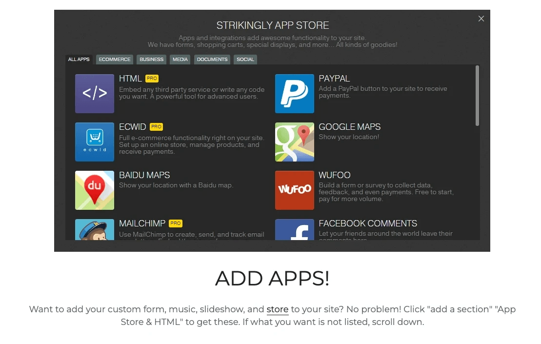The image size is (541, 344).
Task: Click the PRO badge next to HTML
Action: click(x=152, y=79)
